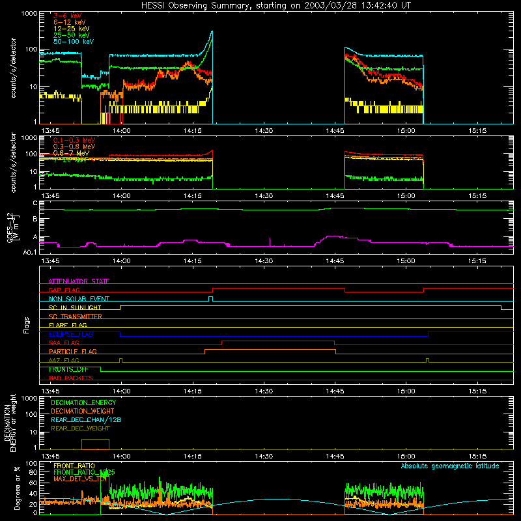Select the B tick label on the GOES-12 axis

(x=35, y=219)
